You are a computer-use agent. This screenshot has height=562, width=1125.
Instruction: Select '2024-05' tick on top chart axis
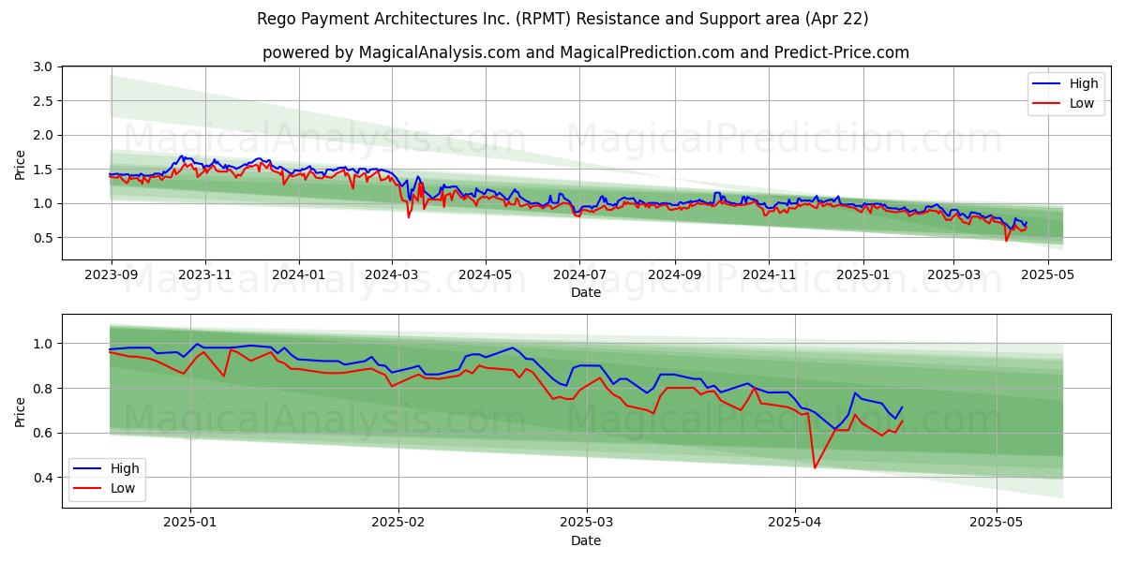486,276
